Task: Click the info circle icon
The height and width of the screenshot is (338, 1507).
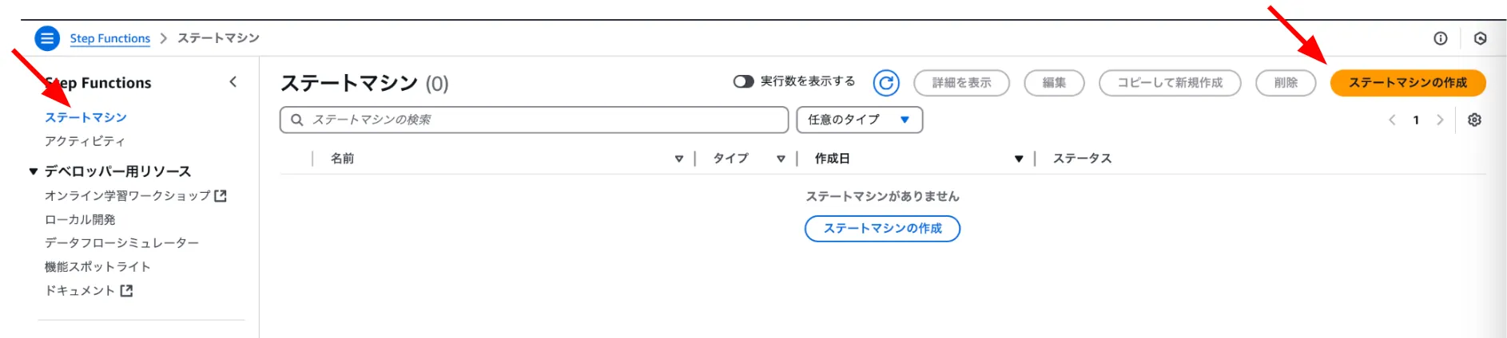Action: (1440, 38)
